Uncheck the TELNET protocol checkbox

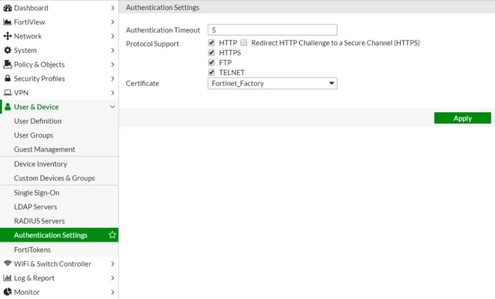[211, 73]
